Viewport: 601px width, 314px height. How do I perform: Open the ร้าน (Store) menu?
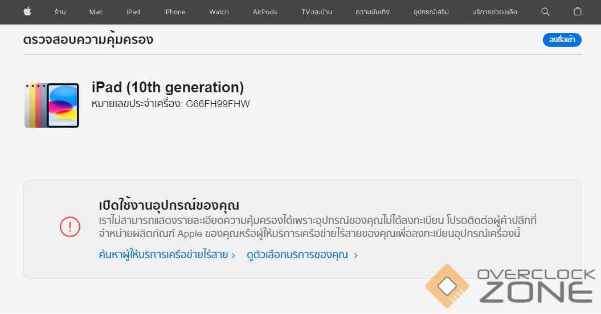click(x=60, y=12)
